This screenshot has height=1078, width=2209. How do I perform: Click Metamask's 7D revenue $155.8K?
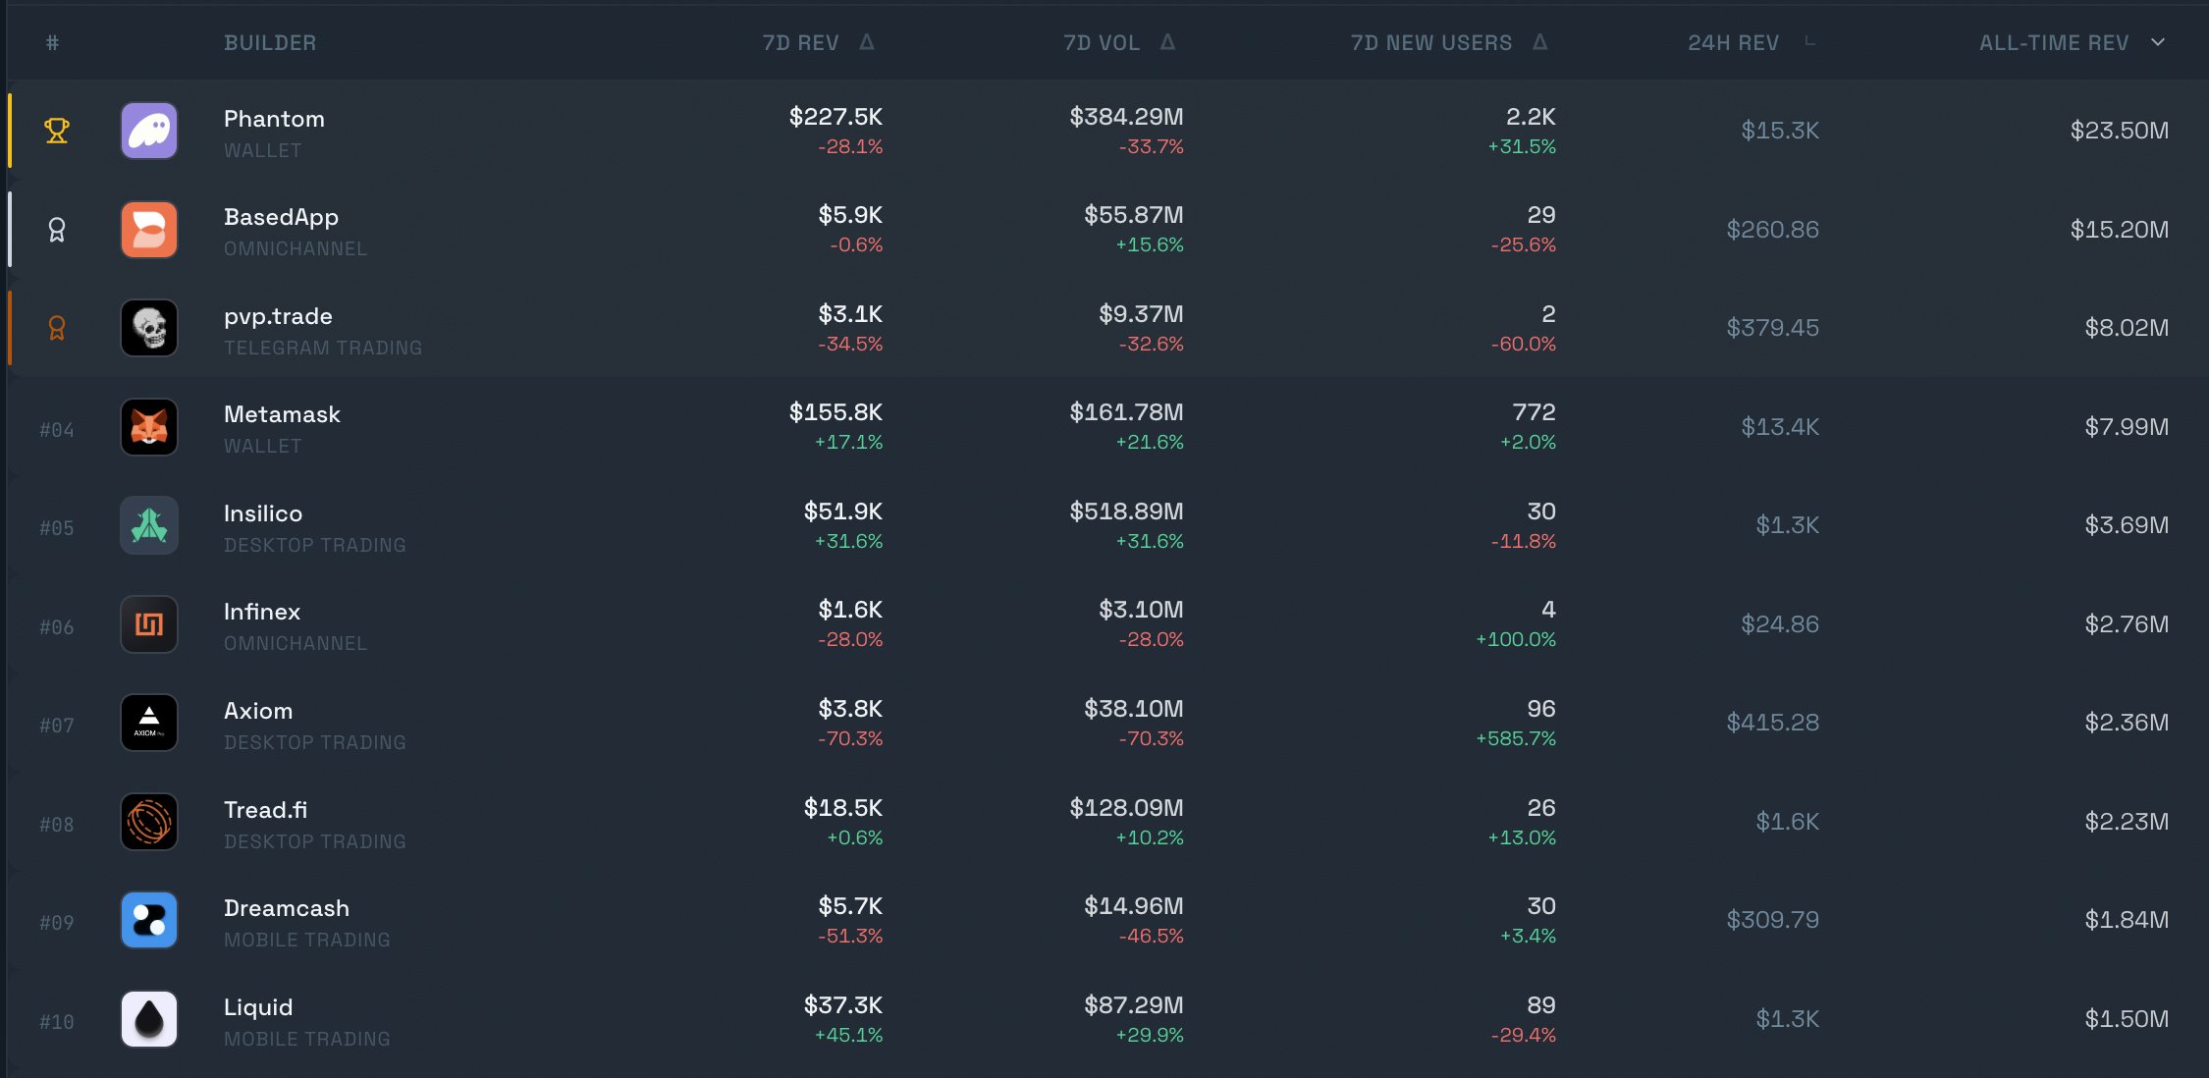pos(835,412)
